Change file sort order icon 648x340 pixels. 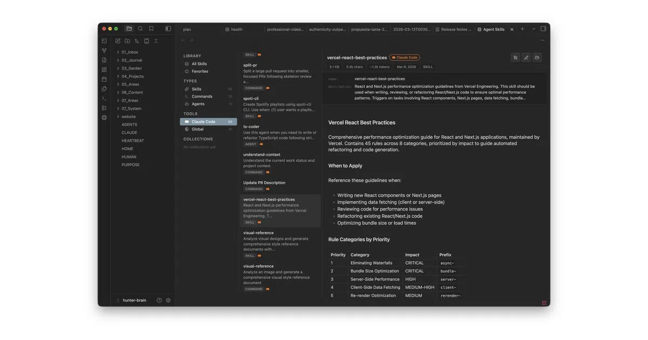tap(137, 41)
